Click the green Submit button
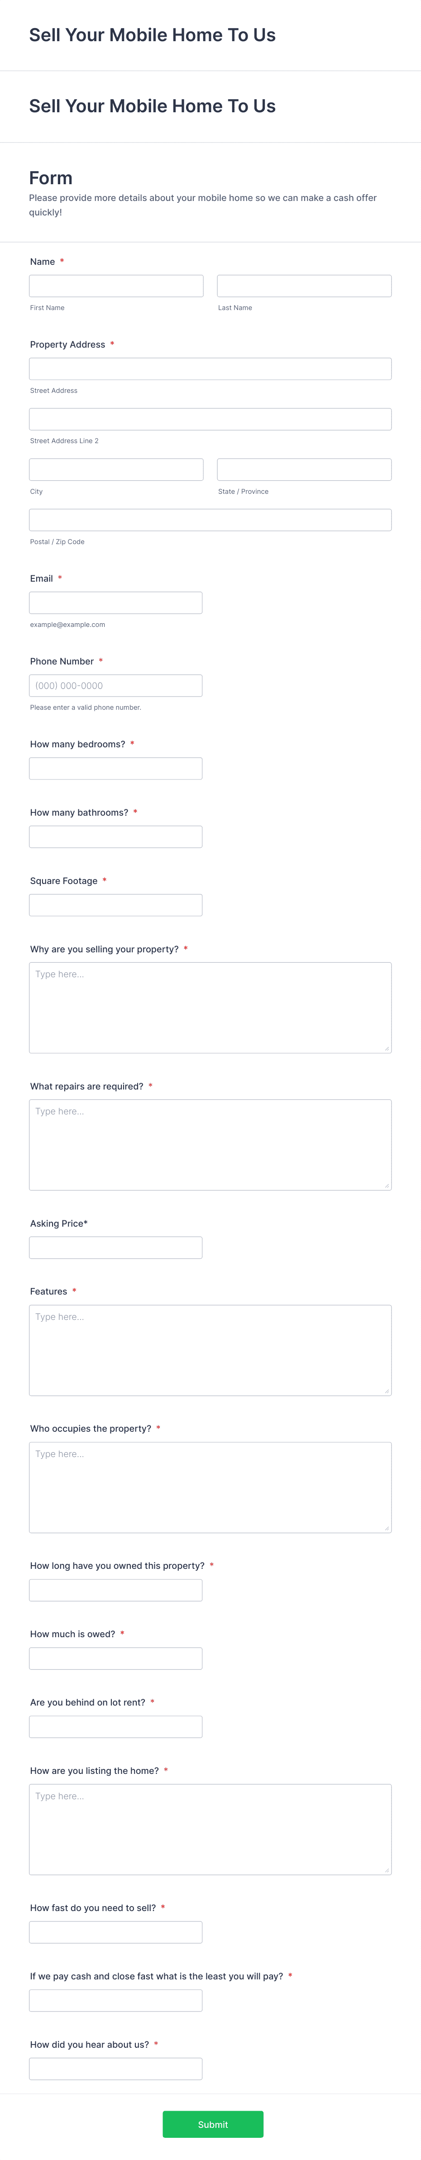The width and height of the screenshot is (421, 2160). (213, 2125)
